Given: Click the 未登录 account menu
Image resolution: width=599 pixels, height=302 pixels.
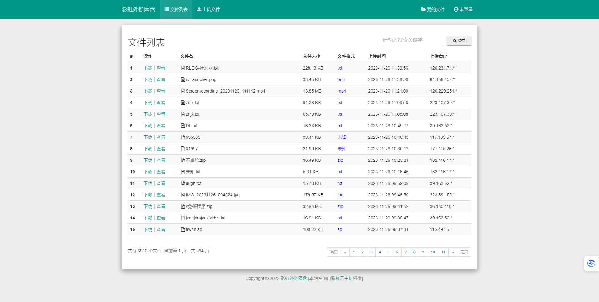Looking at the screenshot, I should (x=463, y=9).
